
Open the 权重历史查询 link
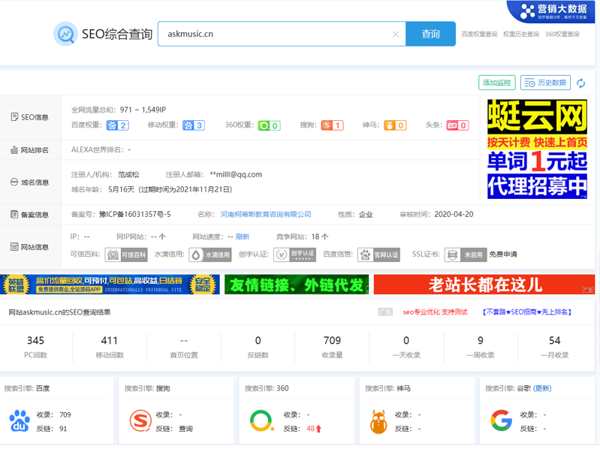(520, 35)
